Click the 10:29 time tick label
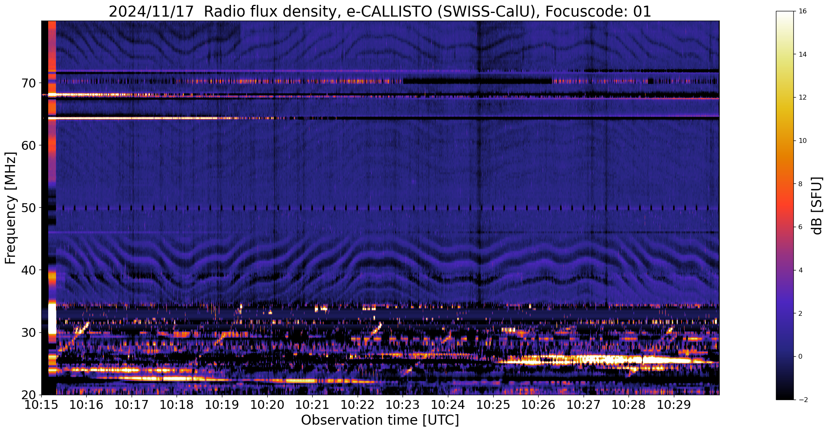 tap(673, 405)
